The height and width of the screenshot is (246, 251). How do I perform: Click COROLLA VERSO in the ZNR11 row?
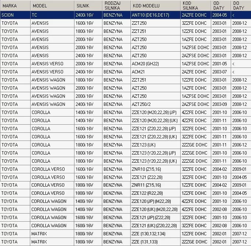pos(52,185)
